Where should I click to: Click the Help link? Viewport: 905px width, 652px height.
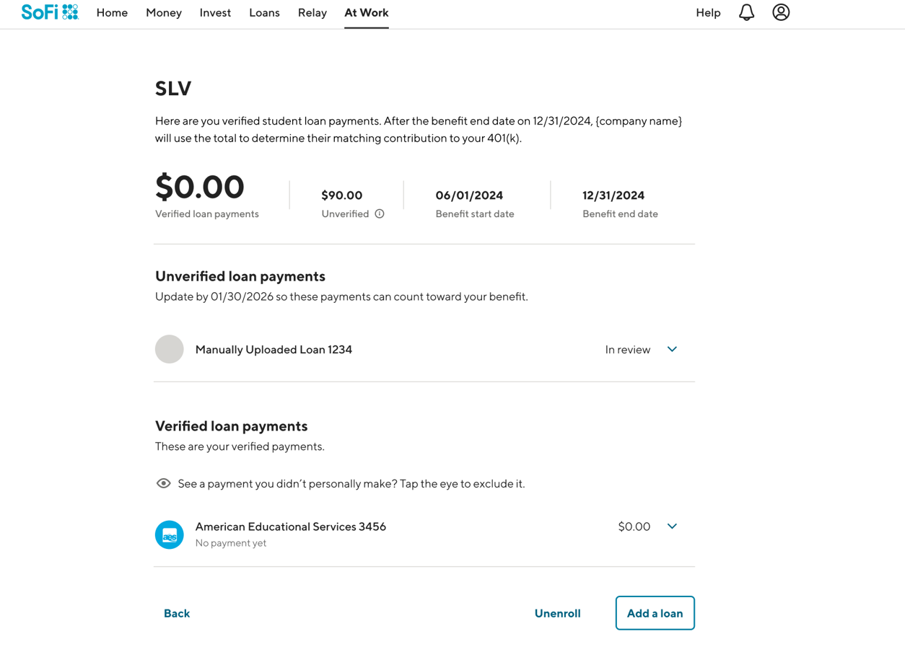(x=708, y=13)
